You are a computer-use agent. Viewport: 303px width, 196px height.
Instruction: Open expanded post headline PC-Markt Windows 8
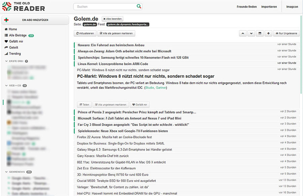point(146,76)
